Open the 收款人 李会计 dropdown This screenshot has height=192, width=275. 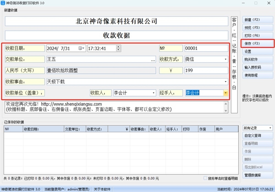point(153,93)
